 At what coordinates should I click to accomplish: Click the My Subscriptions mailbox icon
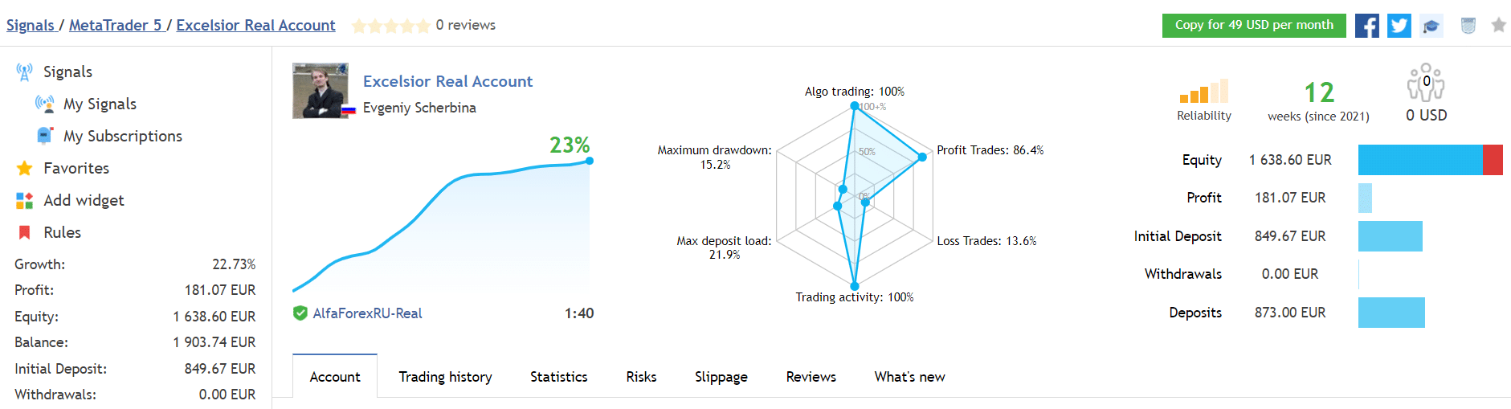coord(45,136)
